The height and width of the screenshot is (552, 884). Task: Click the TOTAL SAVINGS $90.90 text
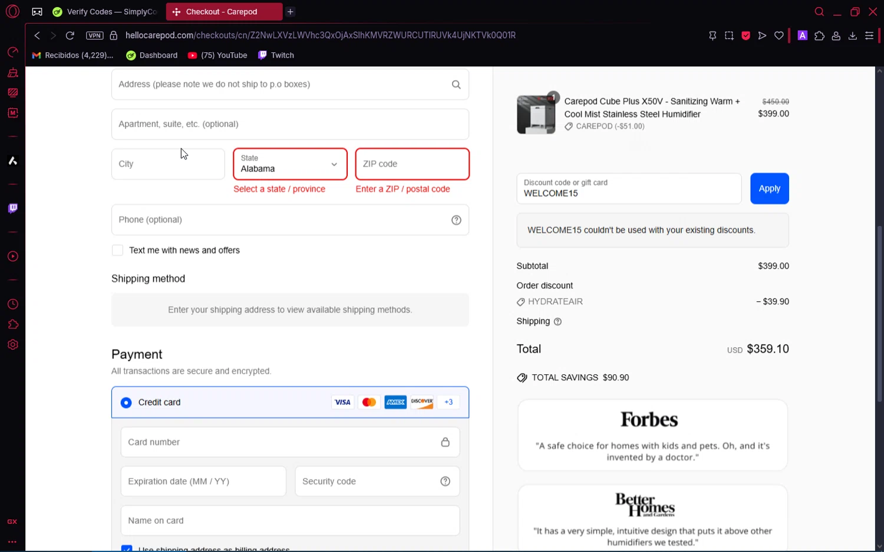pos(580,378)
